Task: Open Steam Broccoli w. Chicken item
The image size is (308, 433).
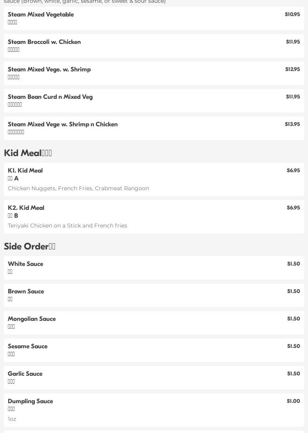Action: point(154,46)
